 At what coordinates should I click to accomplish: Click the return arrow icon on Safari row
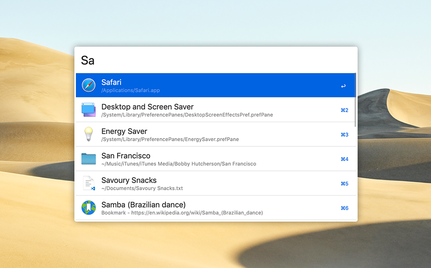coord(344,86)
